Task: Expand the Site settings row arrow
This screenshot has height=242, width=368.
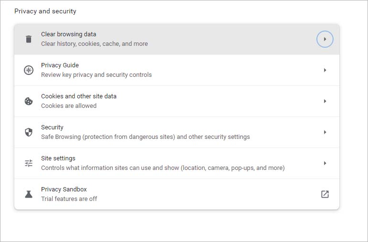Action: pyautogui.click(x=325, y=163)
